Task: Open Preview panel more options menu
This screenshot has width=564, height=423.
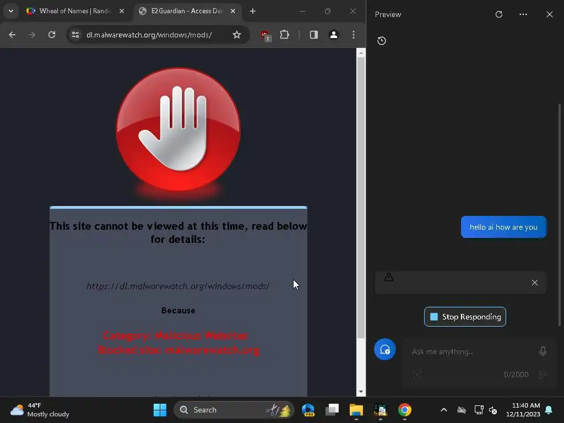Action: pos(523,14)
